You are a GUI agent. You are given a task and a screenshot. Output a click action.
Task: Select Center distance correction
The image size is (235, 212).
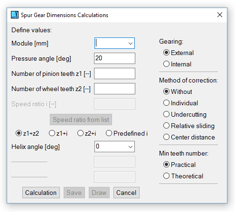tap(189, 137)
